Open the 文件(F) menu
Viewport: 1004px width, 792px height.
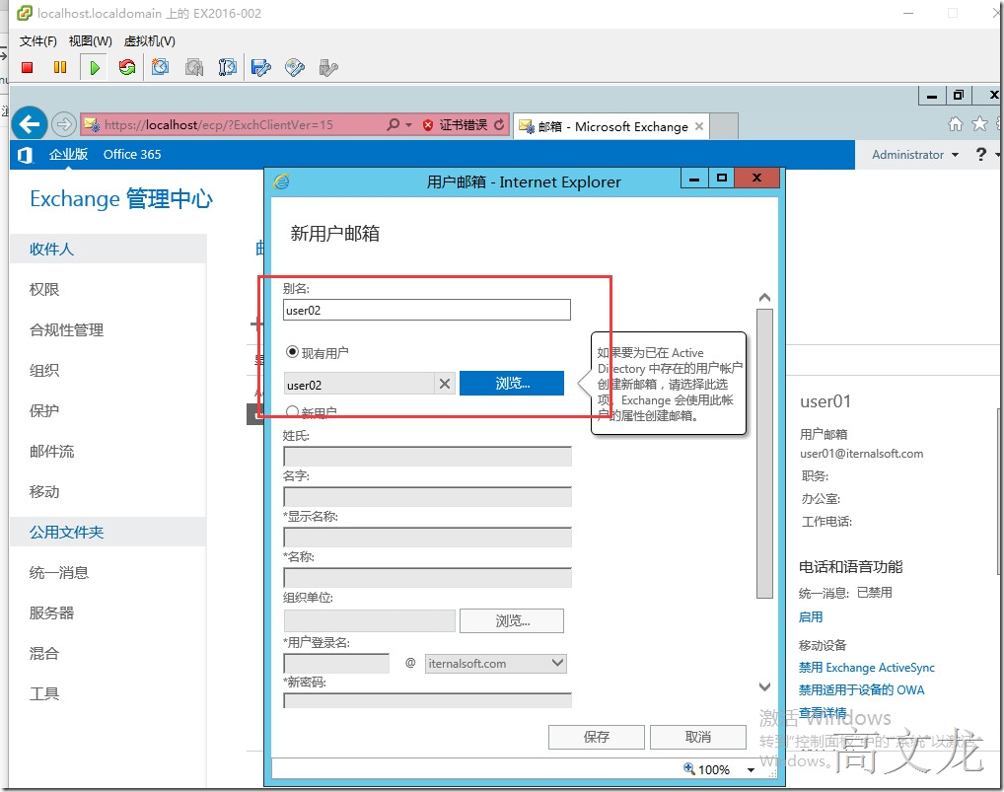(37, 41)
